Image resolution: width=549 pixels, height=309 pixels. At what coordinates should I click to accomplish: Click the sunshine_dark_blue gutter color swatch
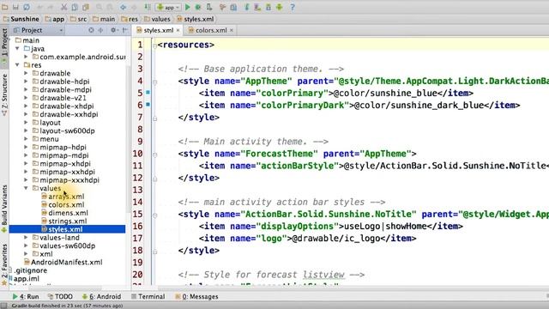pos(148,105)
